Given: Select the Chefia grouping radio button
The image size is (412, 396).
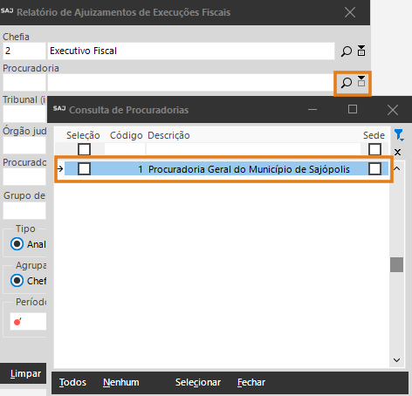Looking at the screenshot, I should pos(17,281).
